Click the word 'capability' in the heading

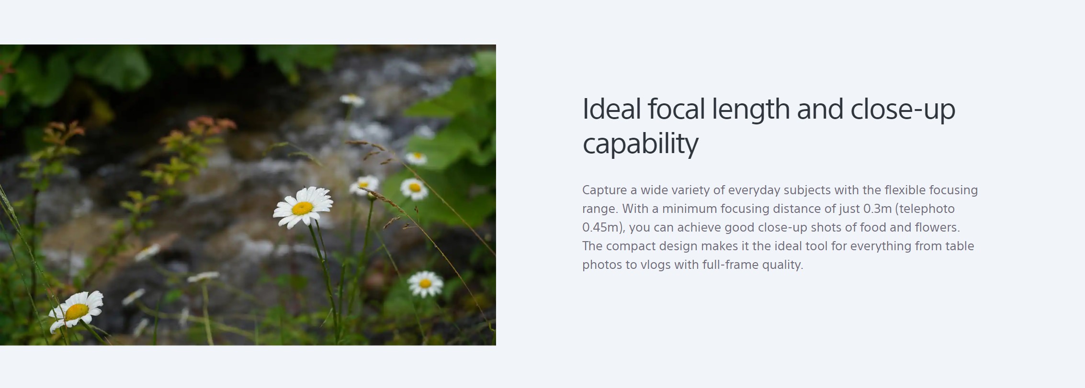pos(640,143)
